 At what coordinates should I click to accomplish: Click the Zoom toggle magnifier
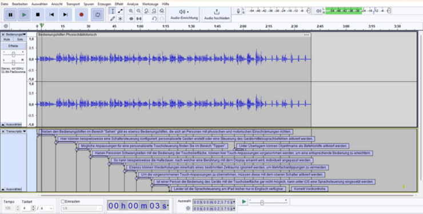[x=162, y=11]
